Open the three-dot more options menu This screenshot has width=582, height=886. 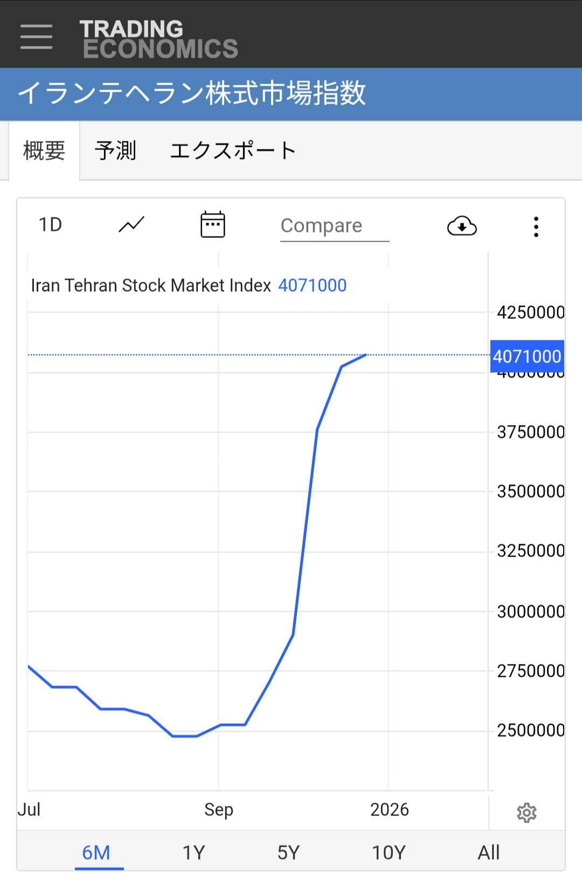536,226
